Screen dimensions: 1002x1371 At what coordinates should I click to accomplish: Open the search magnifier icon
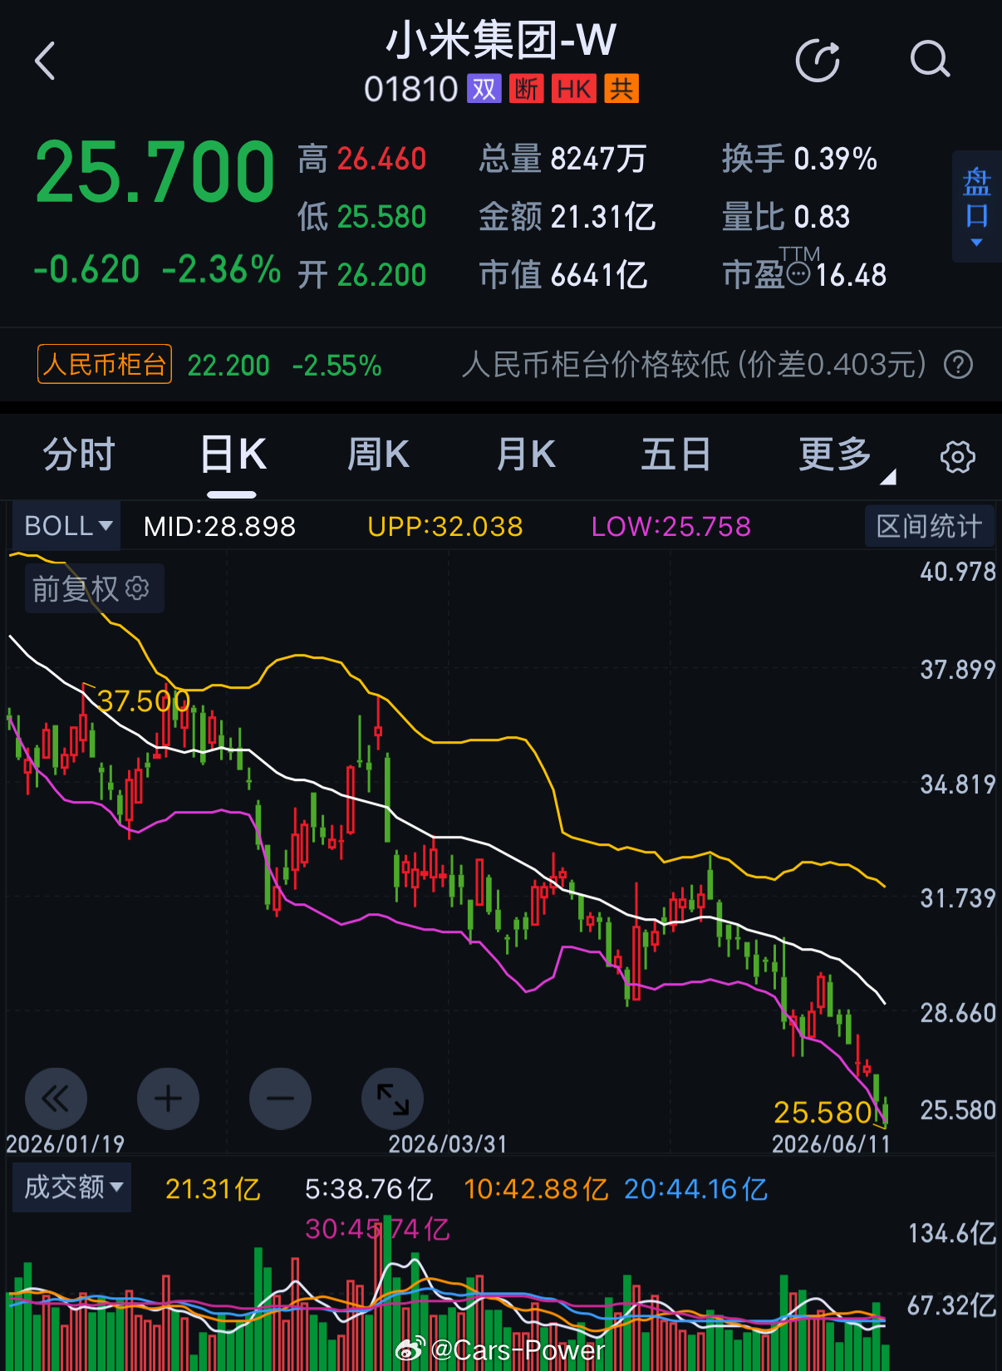tap(930, 60)
